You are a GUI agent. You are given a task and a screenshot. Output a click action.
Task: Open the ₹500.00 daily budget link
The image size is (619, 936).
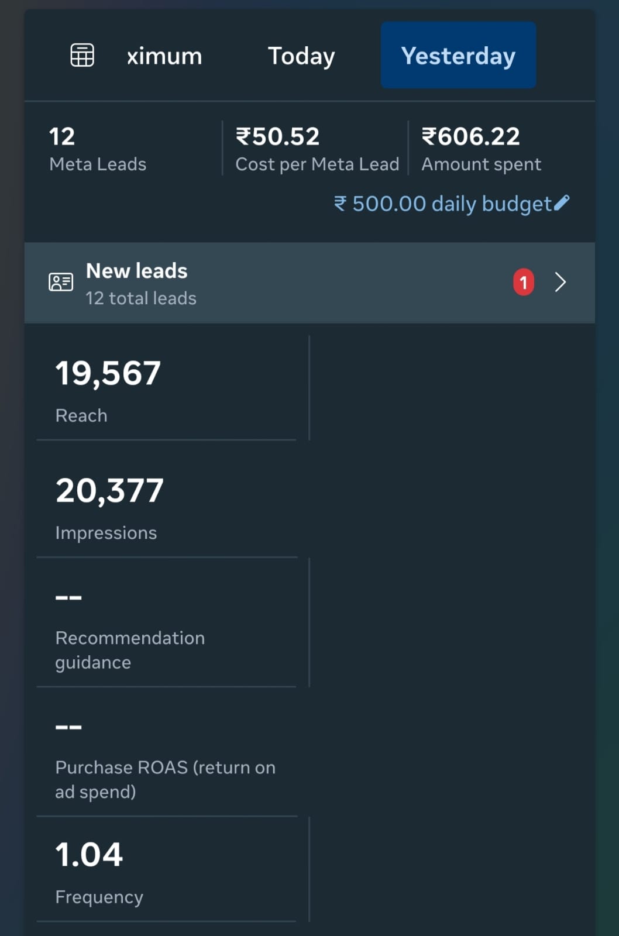point(442,204)
